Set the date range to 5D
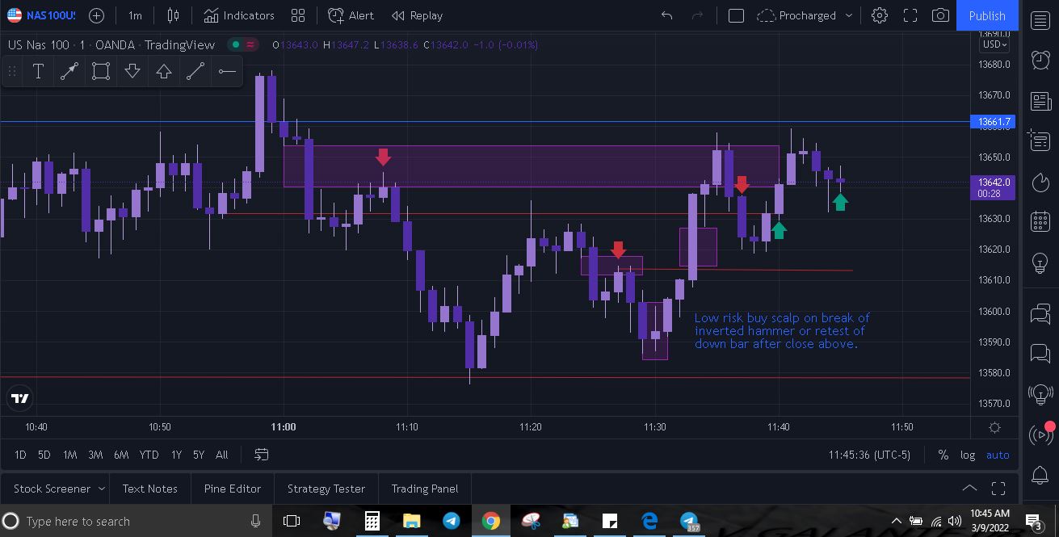This screenshot has height=537, width=1059. pyautogui.click(x=44, y=455)
